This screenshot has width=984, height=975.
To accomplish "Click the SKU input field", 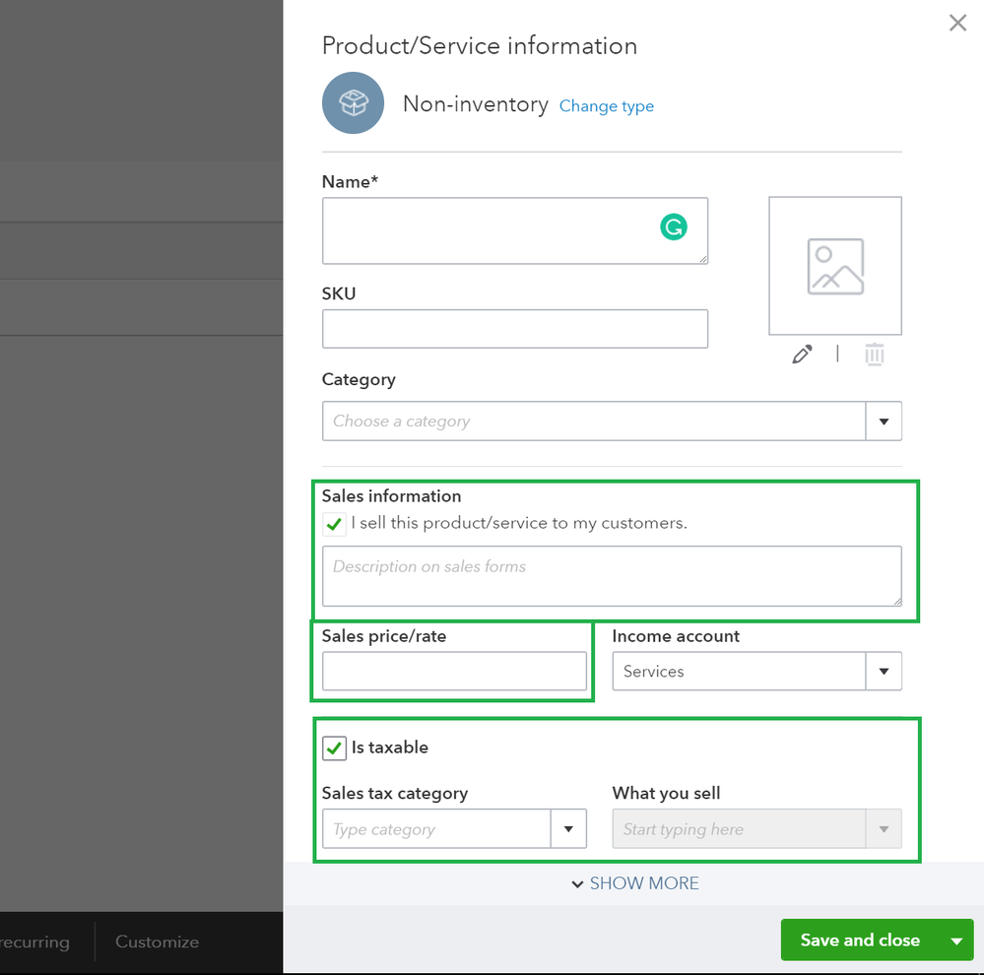I will click(x=514, y=329).
